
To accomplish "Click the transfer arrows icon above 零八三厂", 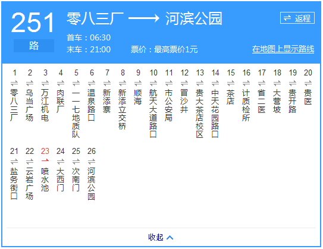I will click(x=14, y=83).
